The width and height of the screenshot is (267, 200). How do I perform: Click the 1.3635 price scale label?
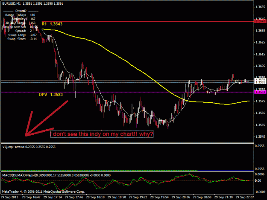coord(260,31)
